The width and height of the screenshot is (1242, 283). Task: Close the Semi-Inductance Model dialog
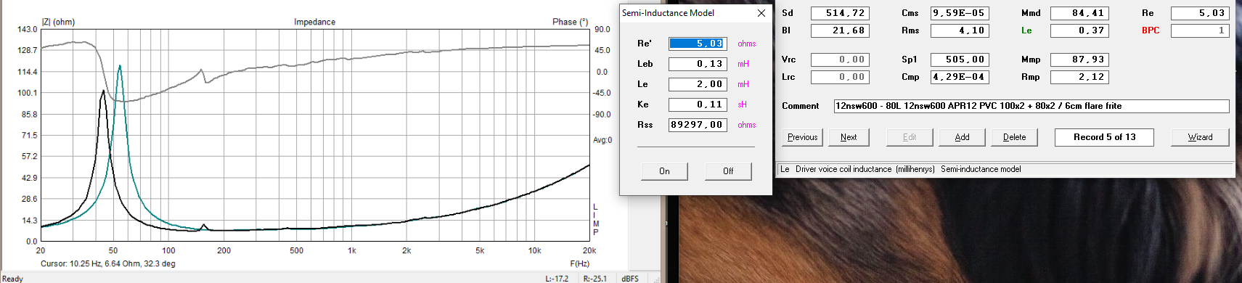(x=761, y=13)
